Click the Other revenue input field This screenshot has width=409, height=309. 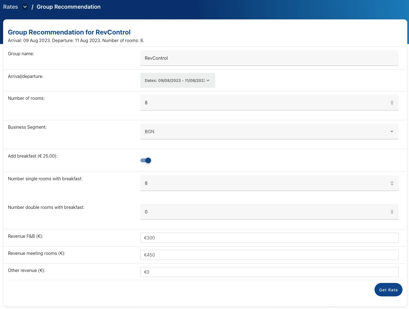coord(269,272)
